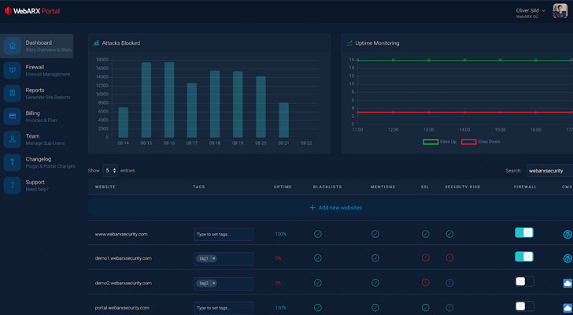Screen dimensions: 573x315
Task: Click mentions check icon for www.webarxsecurity.com
Action: 375,234
